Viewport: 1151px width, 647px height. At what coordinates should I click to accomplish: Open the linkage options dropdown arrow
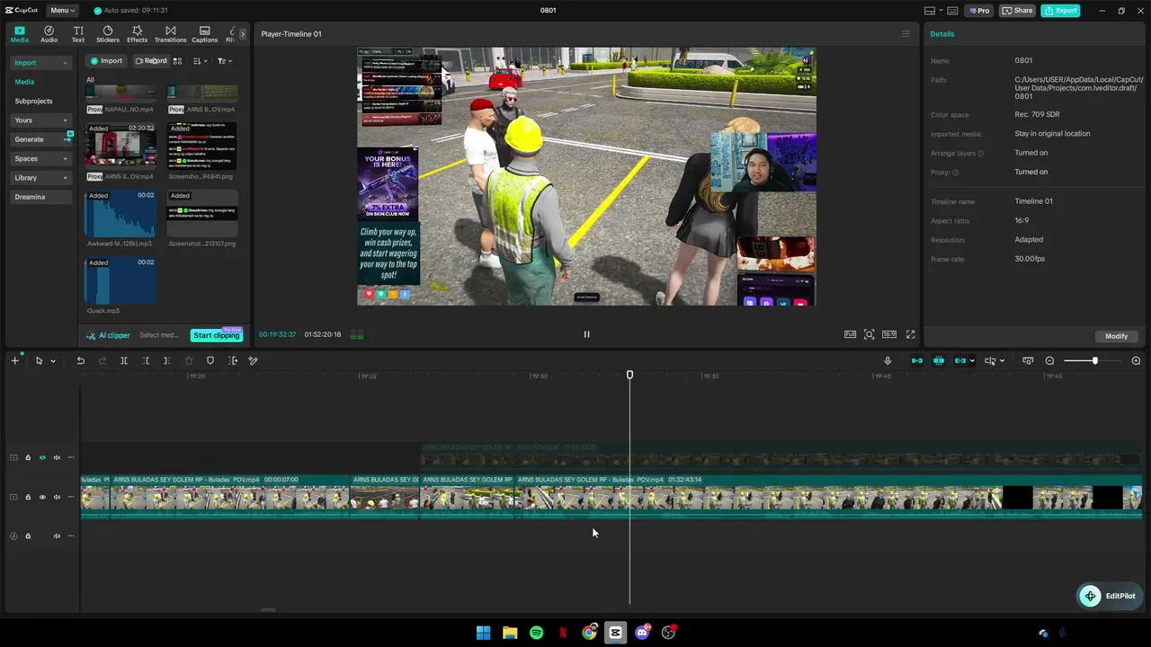point(972,361)
